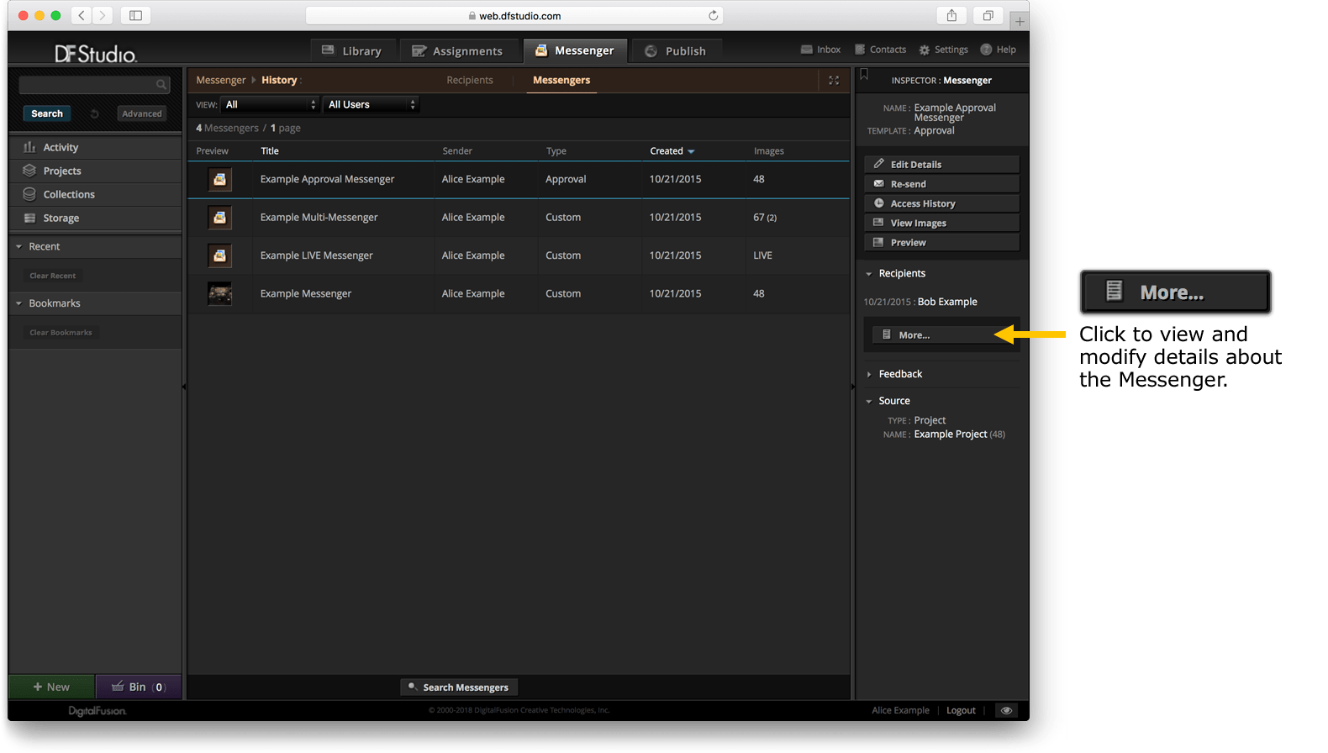Open the All Users dropdown

[371, 104]
